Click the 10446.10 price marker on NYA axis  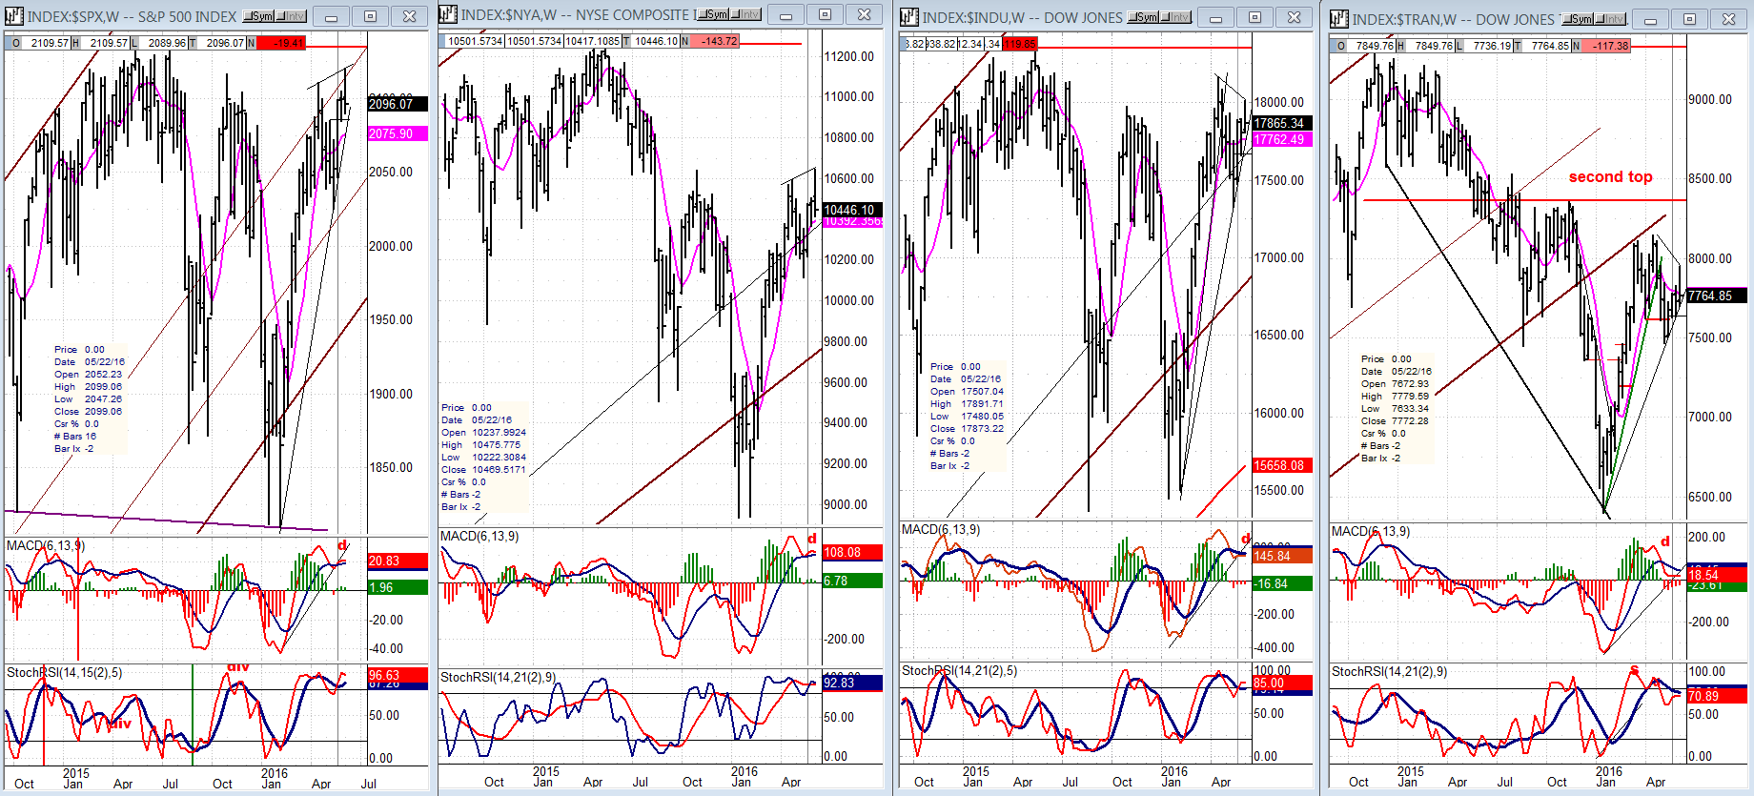coord(853,210)
